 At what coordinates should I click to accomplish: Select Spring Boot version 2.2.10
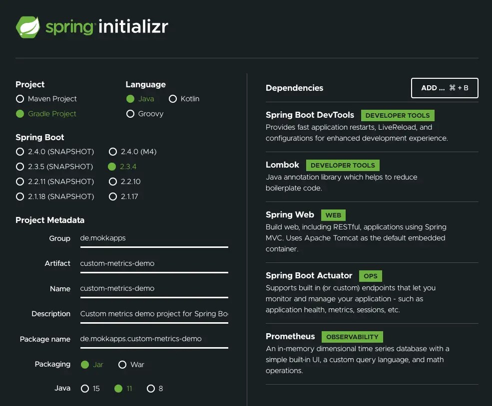point(113,182)
